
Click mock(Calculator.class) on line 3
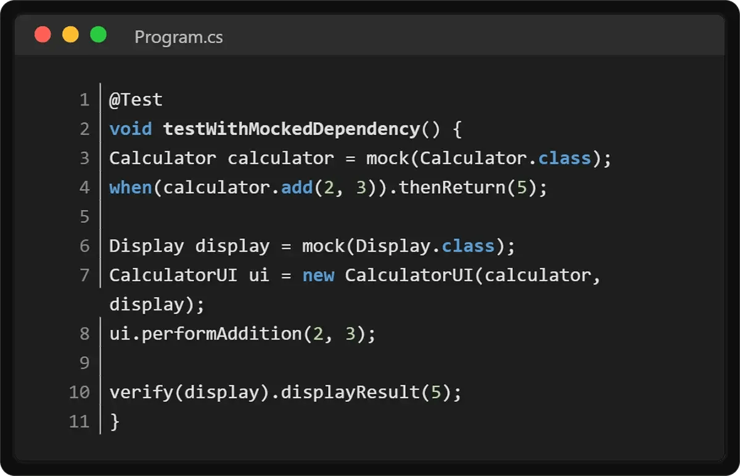click(483, 159)
